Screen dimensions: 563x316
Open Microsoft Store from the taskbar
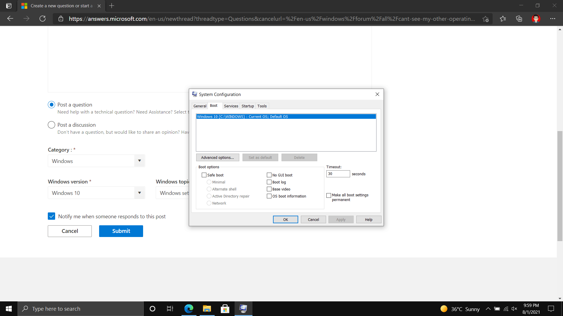coord(225,309)
